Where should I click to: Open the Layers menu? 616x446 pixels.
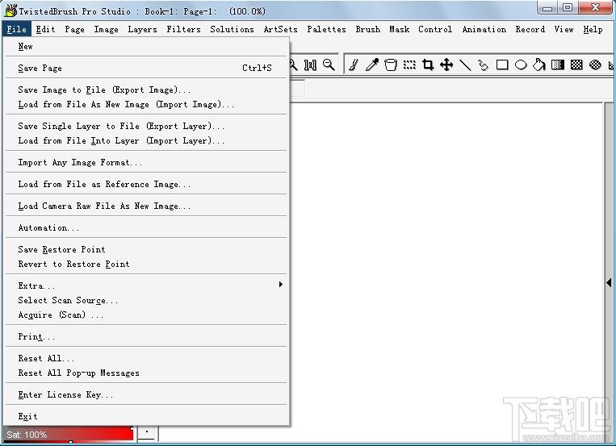point(142,30)
